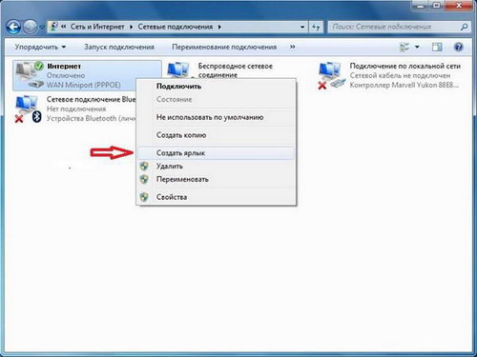Image resolution: width=477 pixels, height=357 pixels.
Task: Click the Refresh button in address bar
Action: (316, 28)
